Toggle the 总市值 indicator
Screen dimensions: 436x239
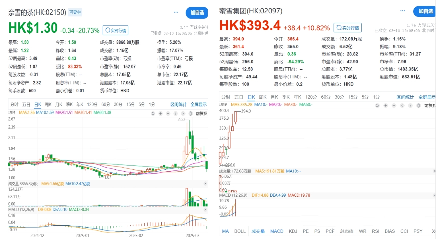tap(347, 231)
